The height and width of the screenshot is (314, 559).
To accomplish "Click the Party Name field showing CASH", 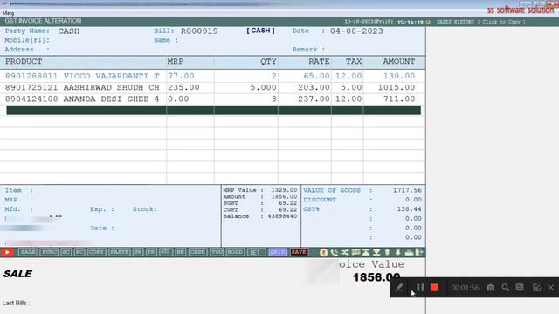I will 69,31.
